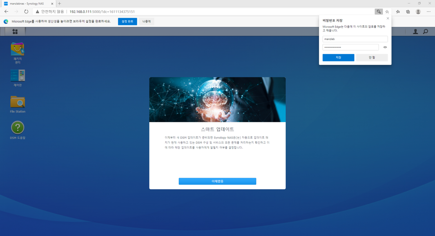Launch File Station from the desktop
The height and width of the screenshot is (236, 435).
click(18, 102)
